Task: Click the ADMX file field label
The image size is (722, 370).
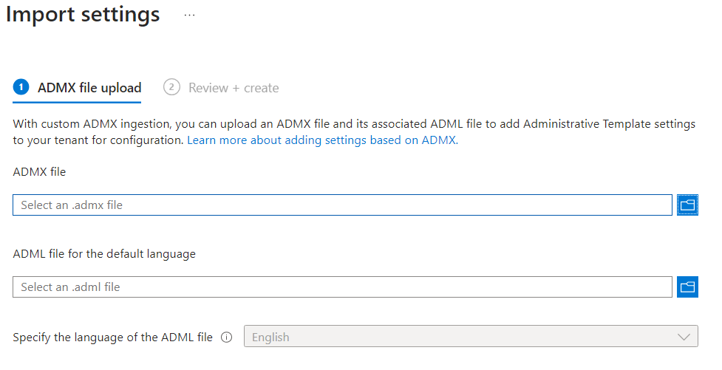Action: point(40,171)
